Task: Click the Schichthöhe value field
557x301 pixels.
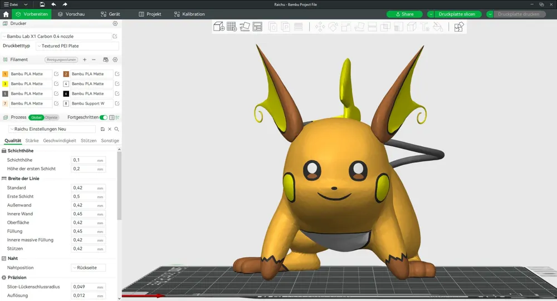Action: (x=84, y=160)
